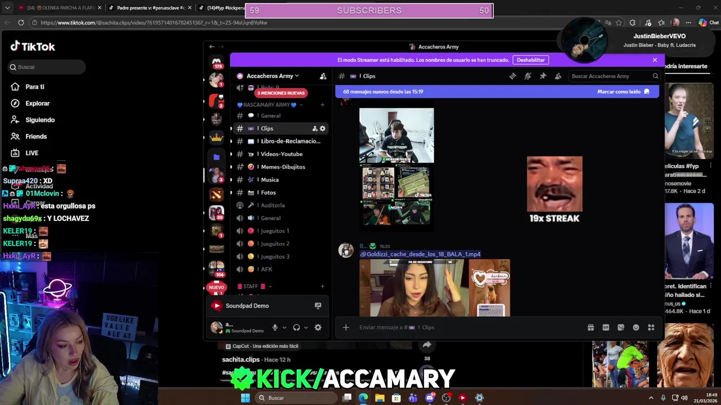
Task: Open Friends in TikTok sidebar
Action: 35,137
